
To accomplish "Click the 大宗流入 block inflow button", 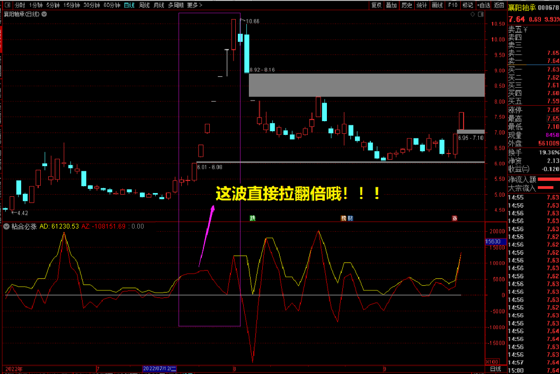I will click(x=521, y=187).
